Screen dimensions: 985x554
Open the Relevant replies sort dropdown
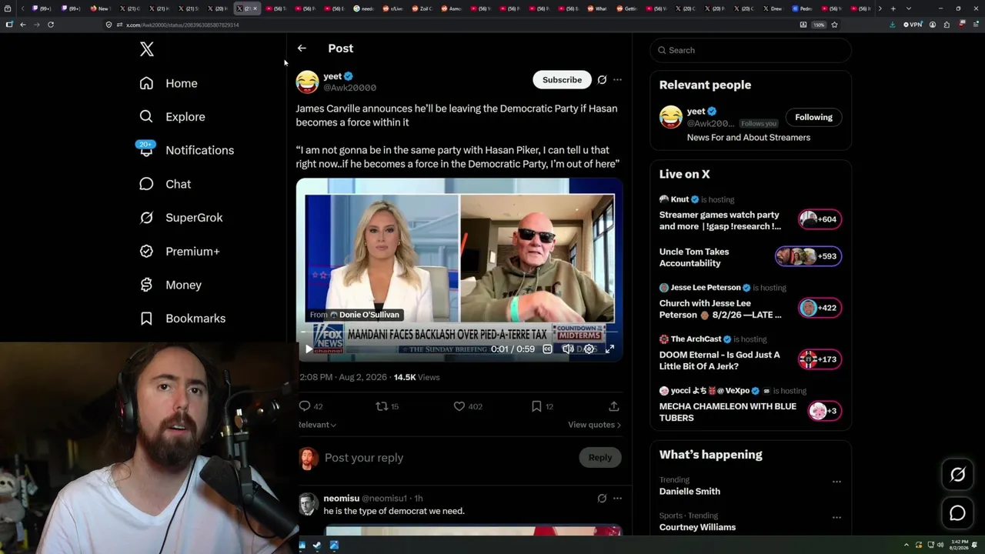317,425
